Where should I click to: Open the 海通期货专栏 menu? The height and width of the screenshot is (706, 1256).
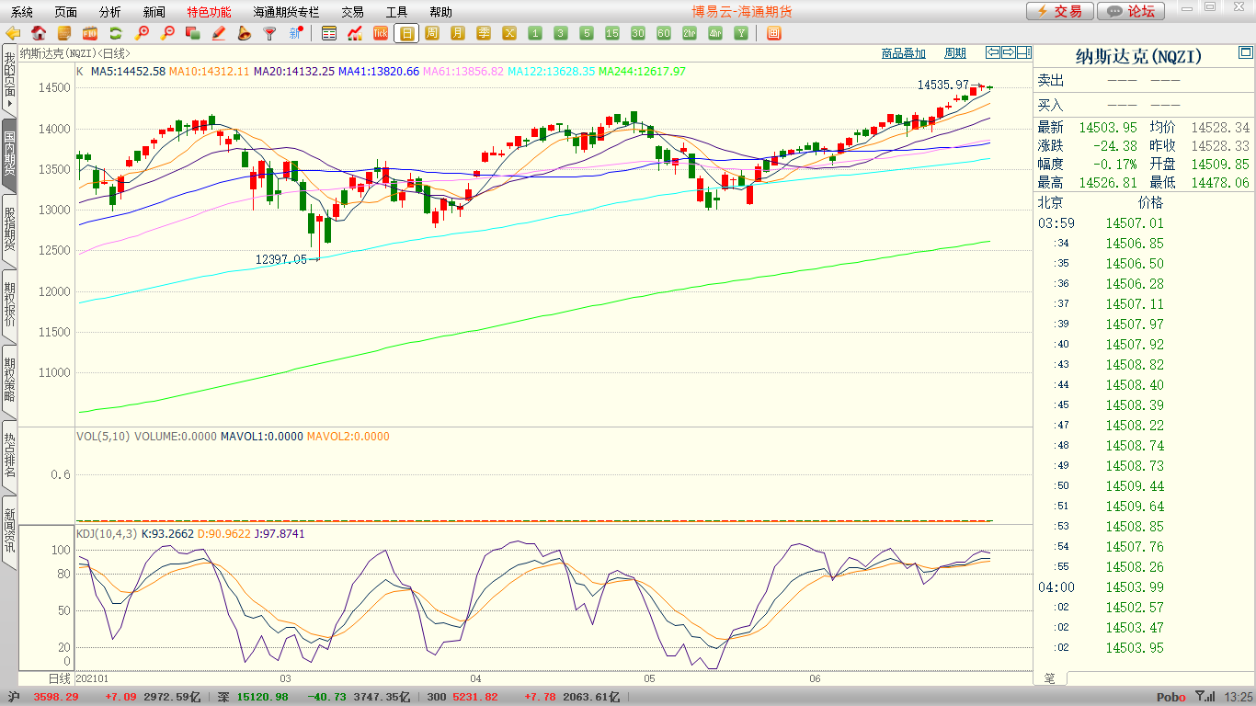coord(287,12)
